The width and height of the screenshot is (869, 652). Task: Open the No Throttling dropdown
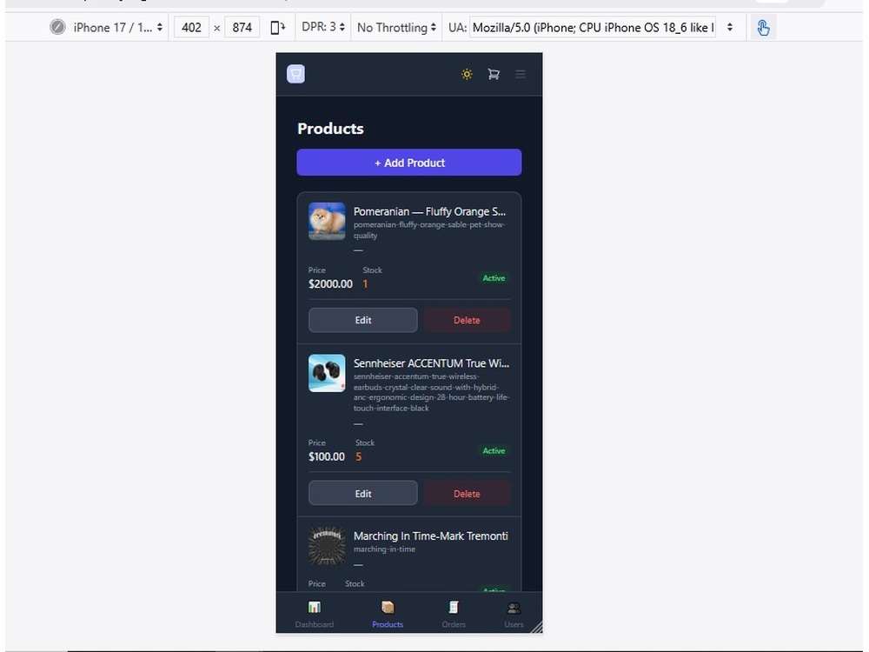click(396, 27)
